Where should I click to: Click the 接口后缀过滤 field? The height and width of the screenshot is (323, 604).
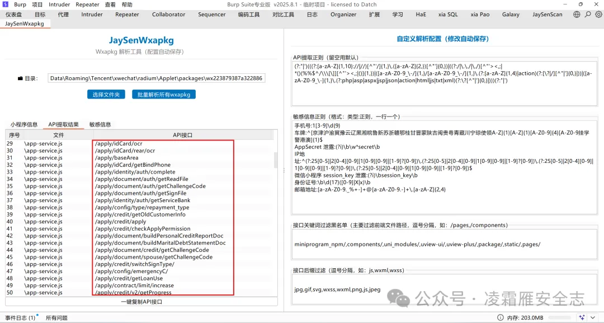444,289
